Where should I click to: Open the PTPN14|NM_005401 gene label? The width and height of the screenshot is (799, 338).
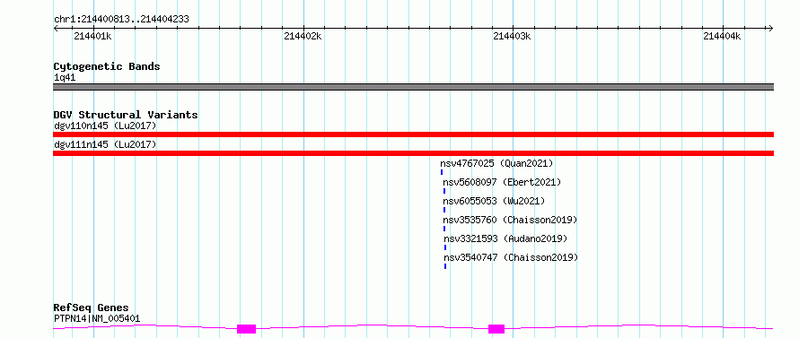click(97, 319)
